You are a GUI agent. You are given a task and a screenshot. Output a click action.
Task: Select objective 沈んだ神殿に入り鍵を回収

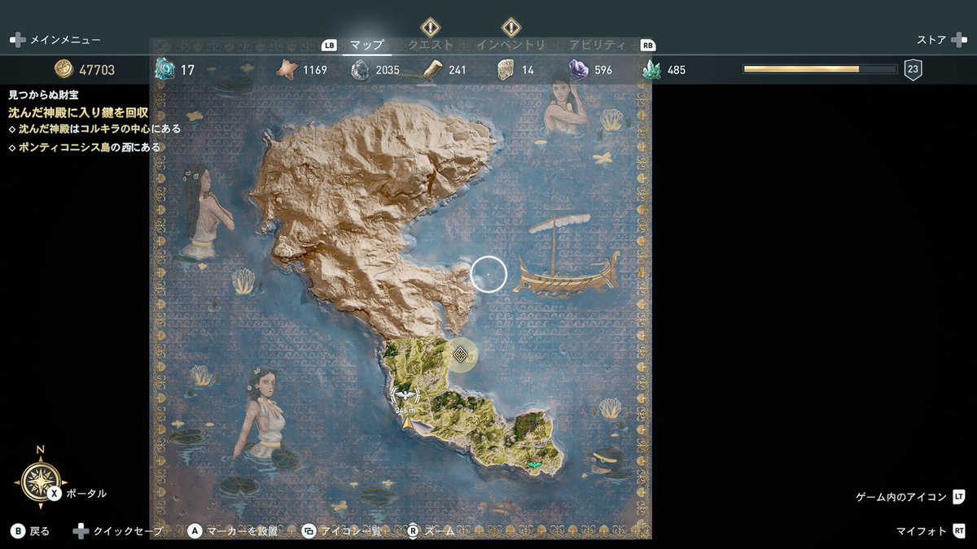[78, 112]
